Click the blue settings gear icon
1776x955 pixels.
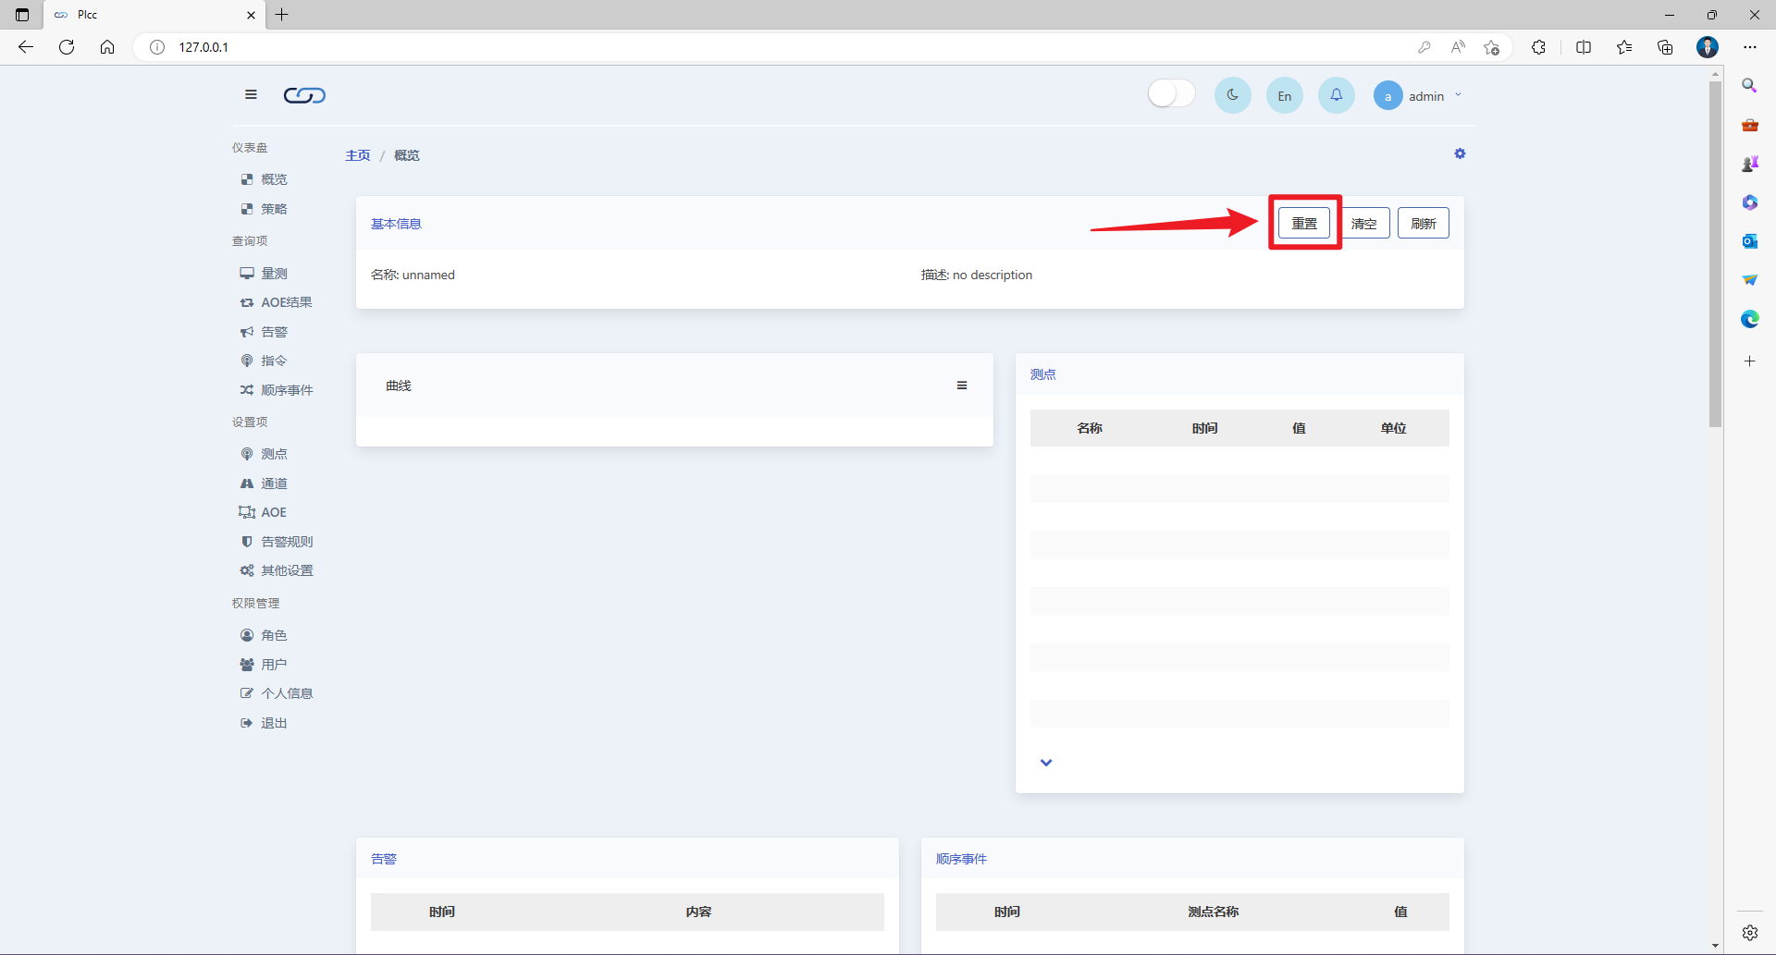tap(1460, 153)
